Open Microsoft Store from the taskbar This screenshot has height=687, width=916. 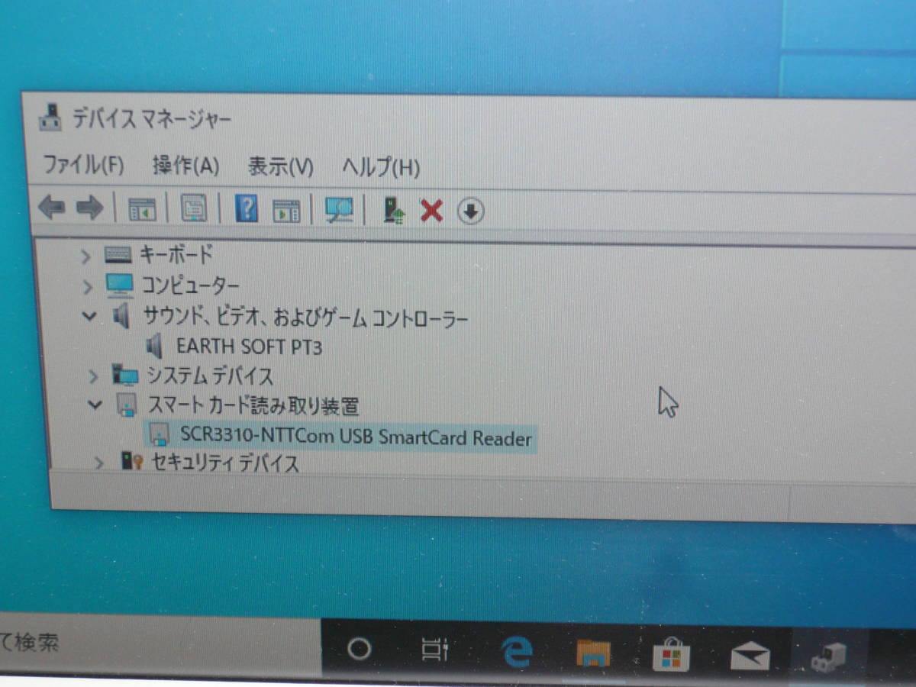pos(671,653)
